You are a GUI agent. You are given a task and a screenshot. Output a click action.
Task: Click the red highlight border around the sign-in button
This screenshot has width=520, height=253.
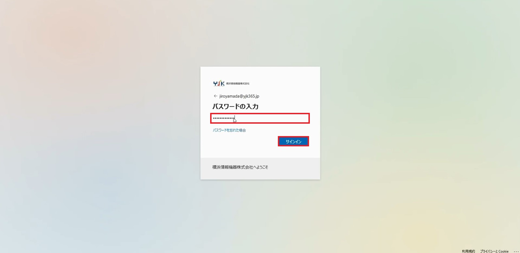click(x=293, y=137)
